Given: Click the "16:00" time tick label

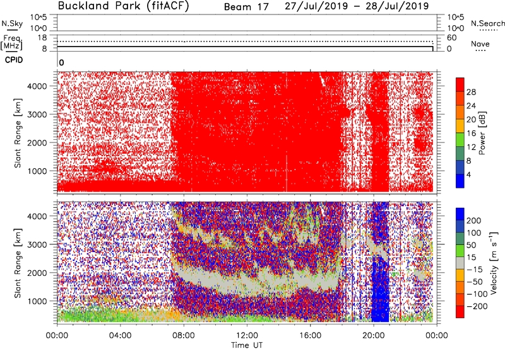Looking at the screenshot, I should pos(310,336).
